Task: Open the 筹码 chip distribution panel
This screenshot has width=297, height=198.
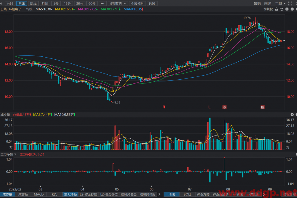Action: [257, 3]
